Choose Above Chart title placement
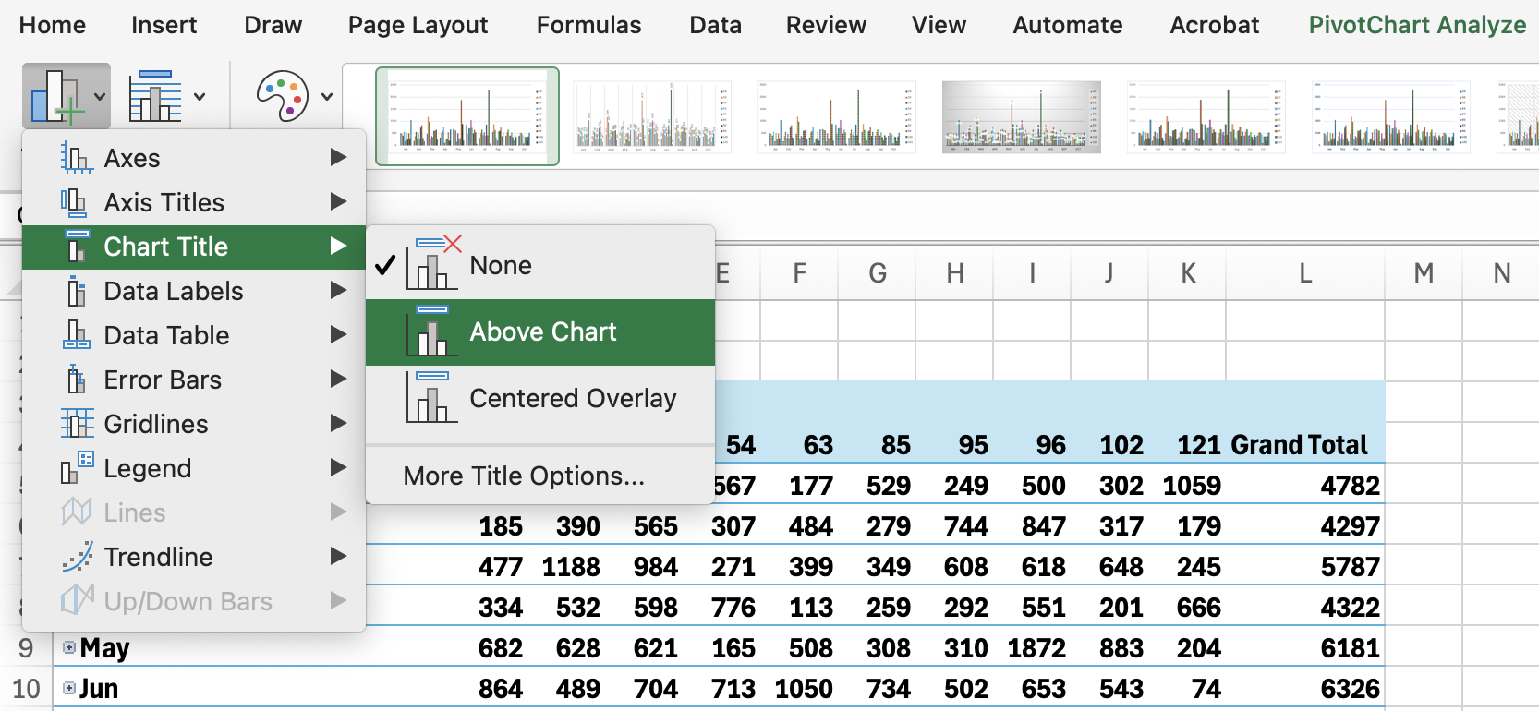1539x711 pixels. (540, 331)
